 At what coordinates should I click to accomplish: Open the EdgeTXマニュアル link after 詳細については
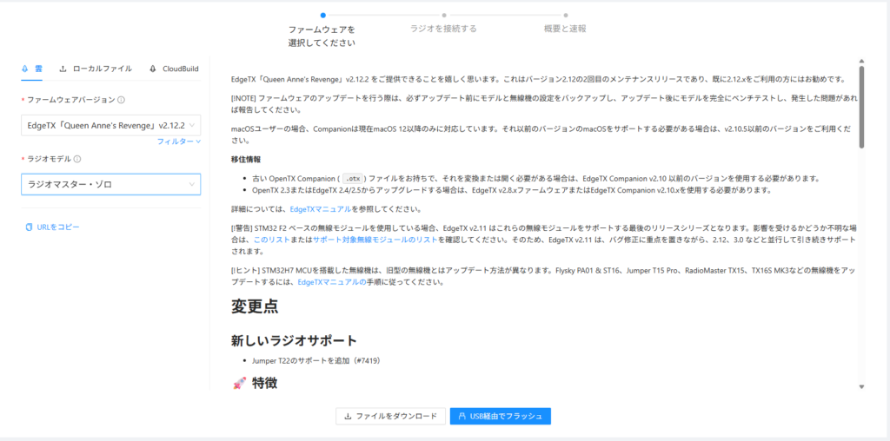(321, 209)
